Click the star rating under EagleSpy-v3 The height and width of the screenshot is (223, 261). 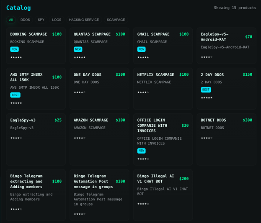16,138
